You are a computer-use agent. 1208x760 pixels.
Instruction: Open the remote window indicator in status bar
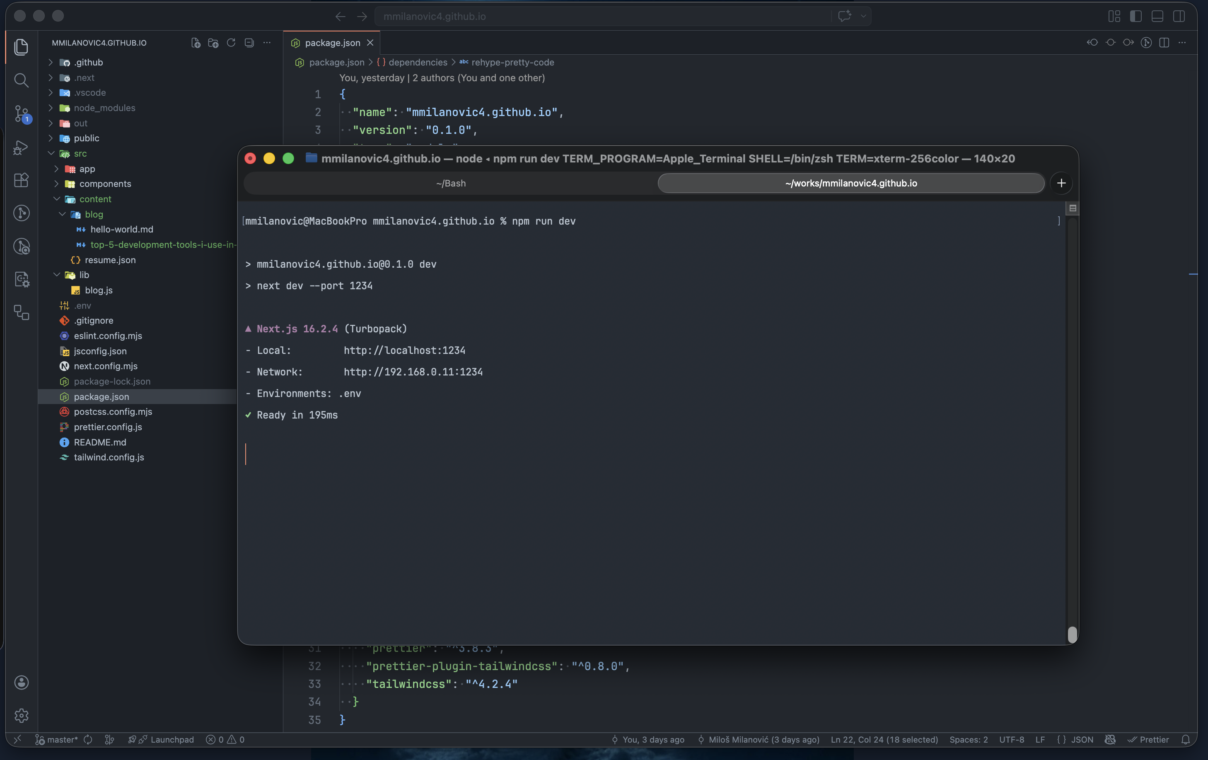(17, 739)
